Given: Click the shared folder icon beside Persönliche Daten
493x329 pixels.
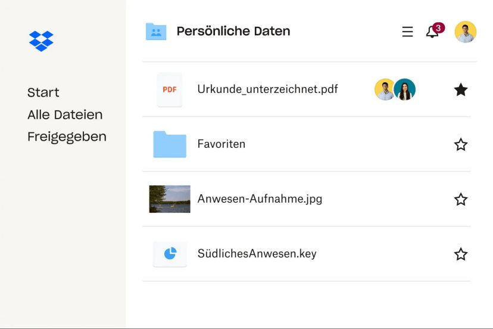Looking at the screenshot, I should (156, 32).
